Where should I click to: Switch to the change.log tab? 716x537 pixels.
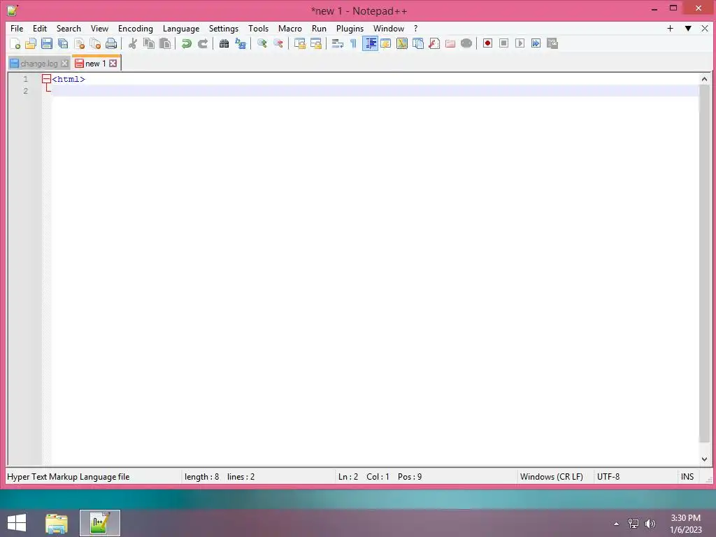click(39, 64)
